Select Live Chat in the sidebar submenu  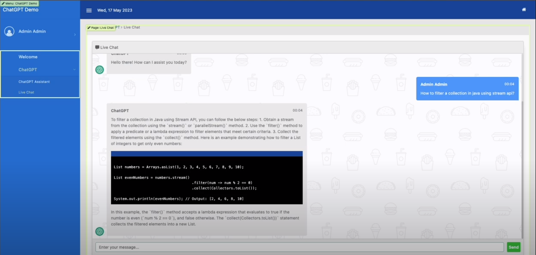[x=26, y=92]
